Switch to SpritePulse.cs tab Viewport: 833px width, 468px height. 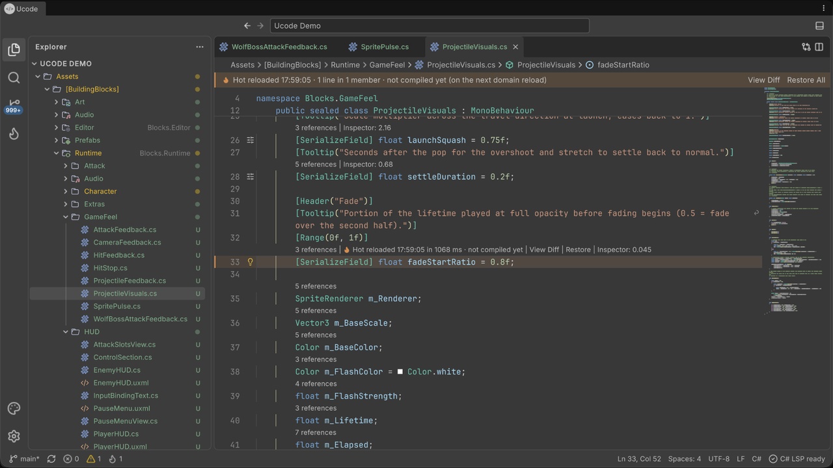[379, 47]
